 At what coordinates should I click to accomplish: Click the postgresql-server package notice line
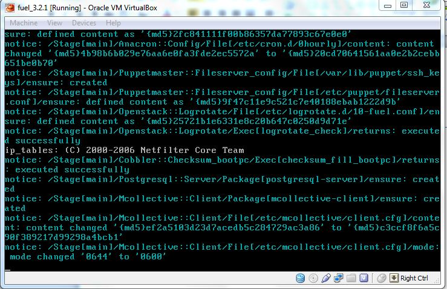222,184
